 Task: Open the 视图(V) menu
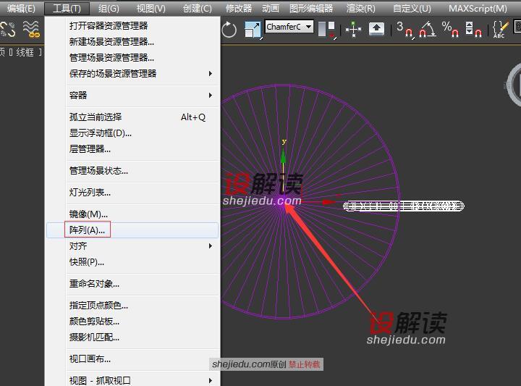click(151, 8)
